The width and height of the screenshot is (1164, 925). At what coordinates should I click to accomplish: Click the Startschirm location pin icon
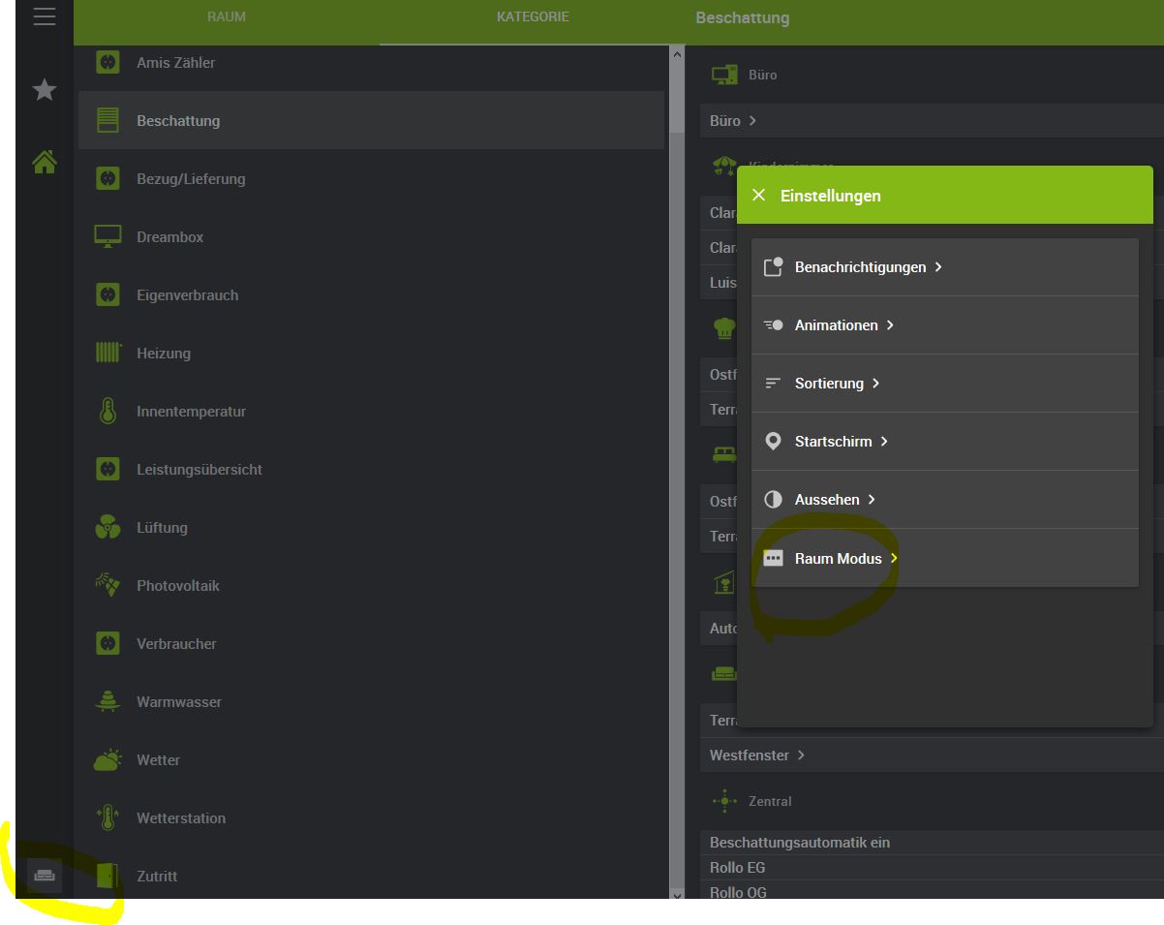[x=773, y=442]
